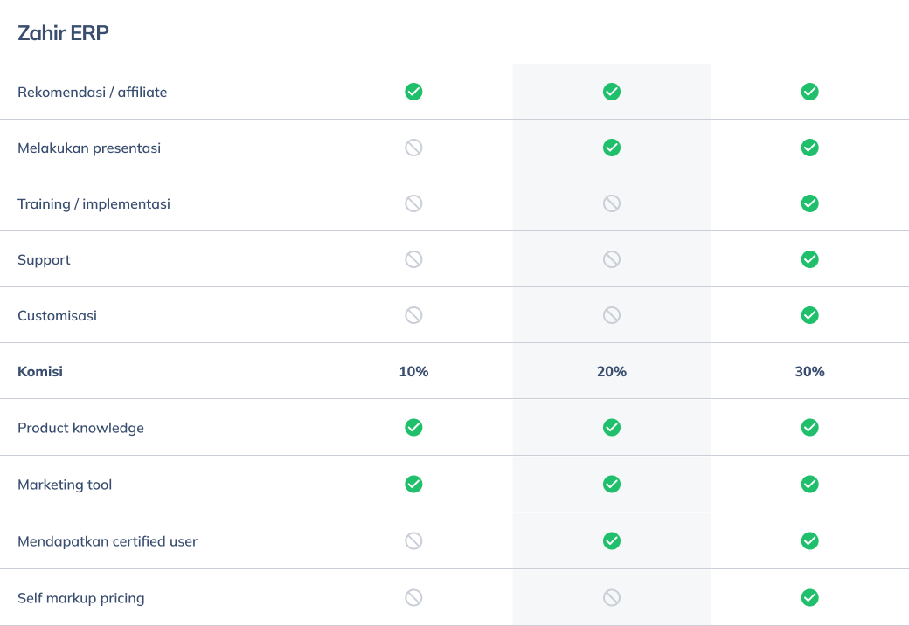Click the Support unavailable icon in 10% column

click(413, 259)
